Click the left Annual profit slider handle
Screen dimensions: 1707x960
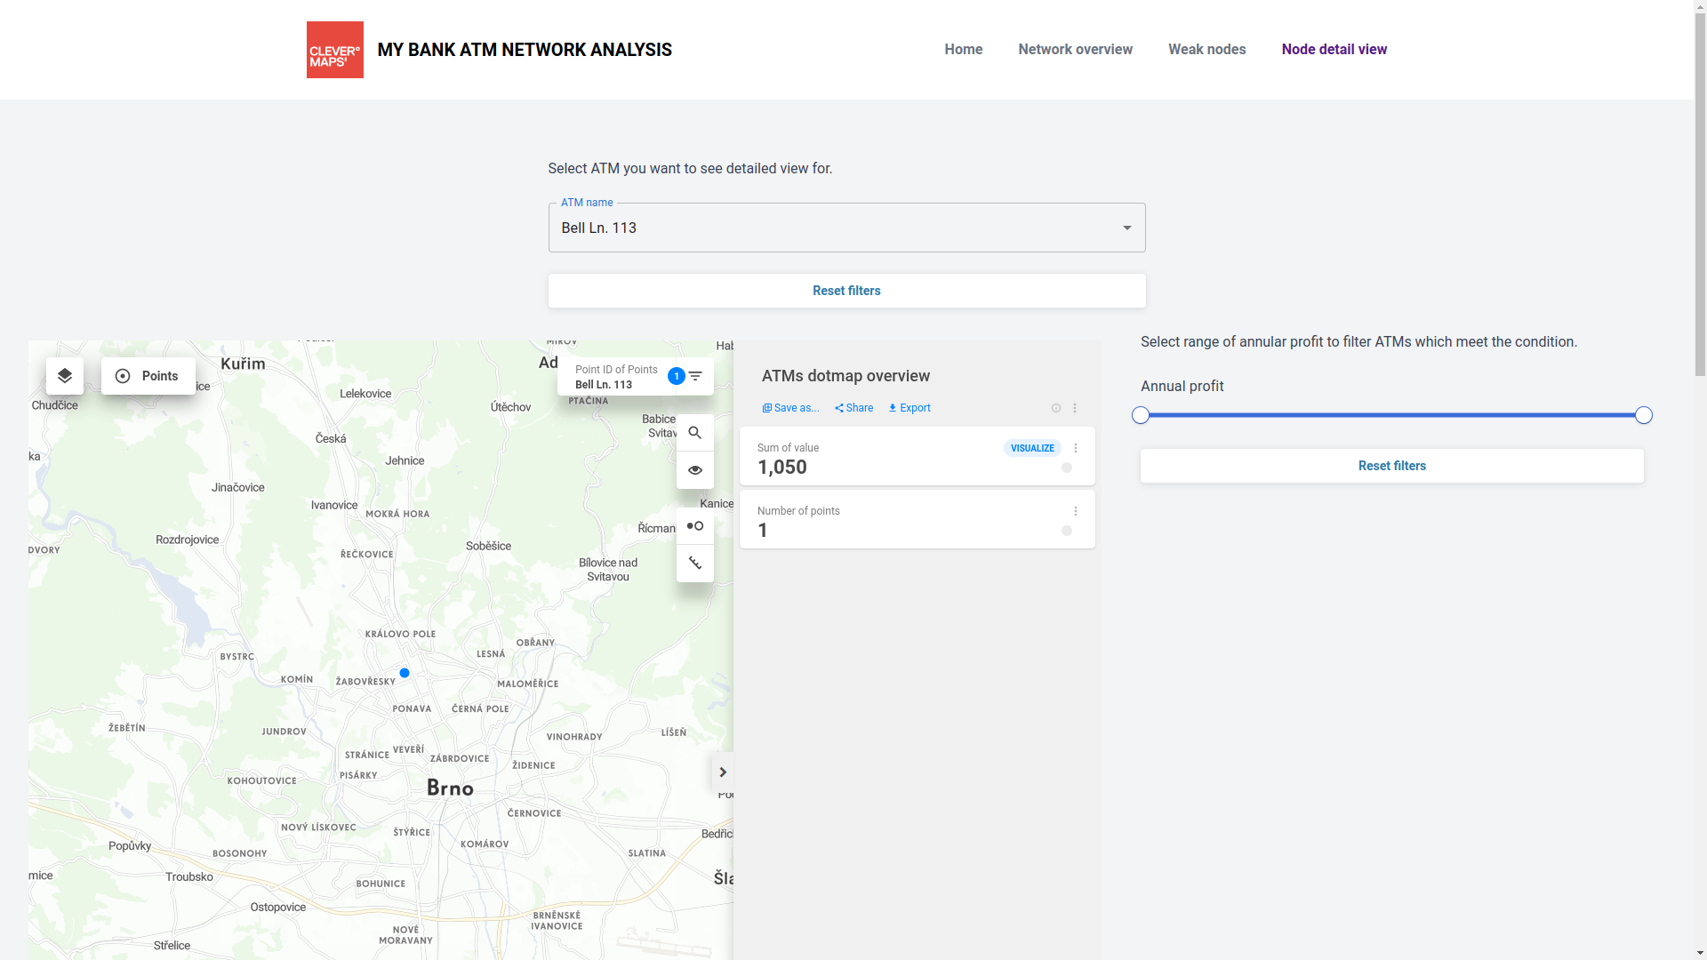pos(1141,415)
